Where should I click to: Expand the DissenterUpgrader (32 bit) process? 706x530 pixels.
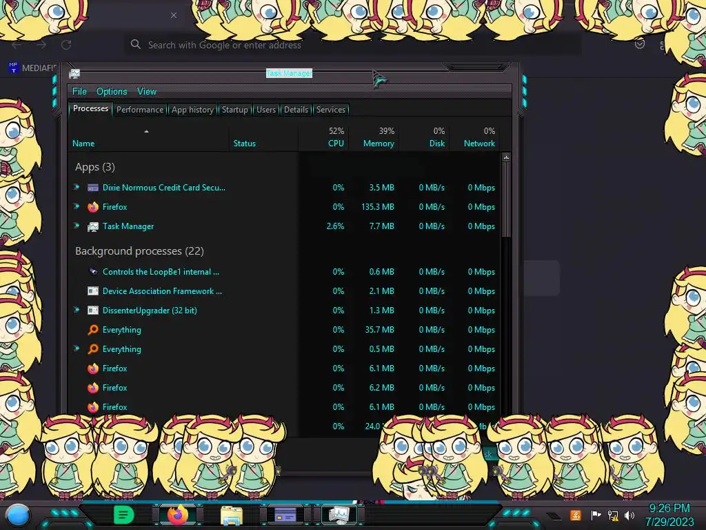pyautogui.click(x=77, y=310)
